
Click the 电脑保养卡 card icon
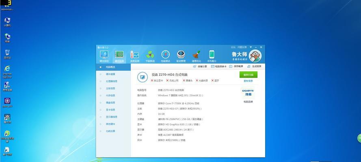click(213, 66)
